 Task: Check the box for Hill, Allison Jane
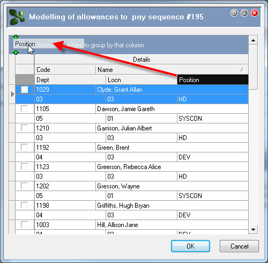tap(24, 224)
